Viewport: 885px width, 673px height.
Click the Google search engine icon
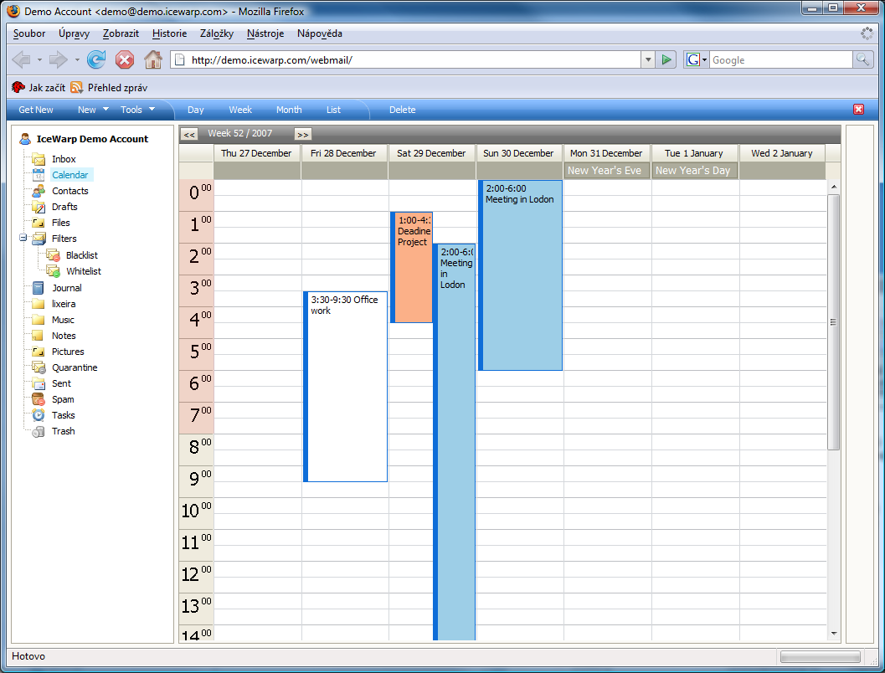pos(693,59)
